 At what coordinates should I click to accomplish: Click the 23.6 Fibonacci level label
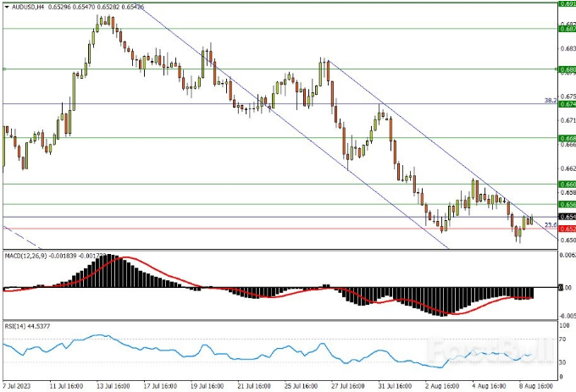click(549, 224)
